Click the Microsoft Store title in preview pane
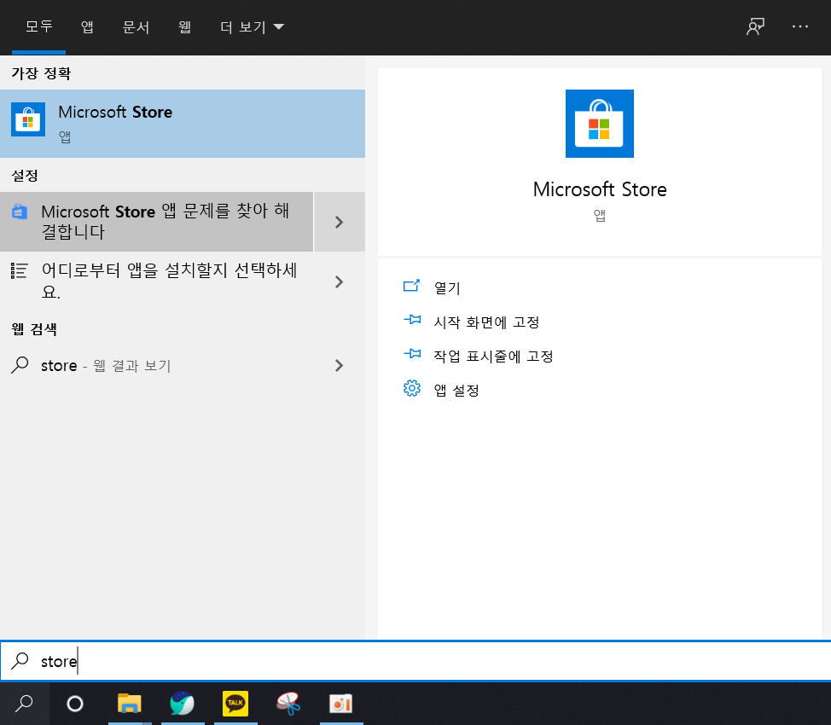Viewport: 831px width, 725px height. [600, 189]
